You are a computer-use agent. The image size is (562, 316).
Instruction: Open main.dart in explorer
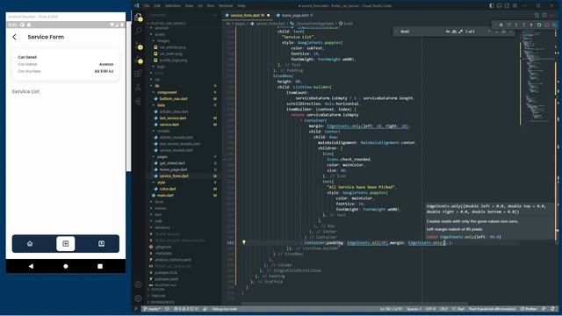point(165,196)
